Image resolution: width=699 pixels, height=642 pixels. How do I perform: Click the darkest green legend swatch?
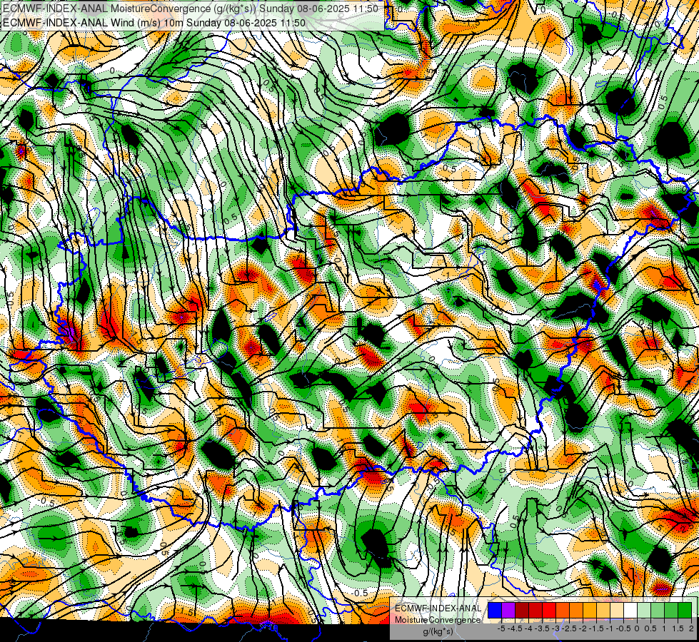pyautogui.click(x=684, y=611)
